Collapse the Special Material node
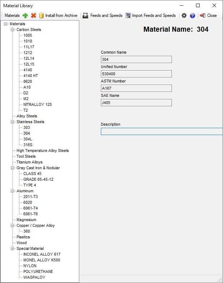The height and width of the screenshot is (283, 223). coord(13,248)
